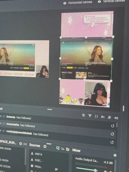The image size is (129, 172).
Task: Toggle the gray icon beside dual output
Action: (x=63, y=149)
